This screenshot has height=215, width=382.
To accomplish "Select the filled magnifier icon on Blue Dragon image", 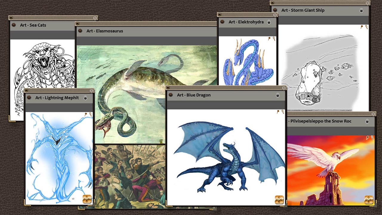I will click(278, 111).
